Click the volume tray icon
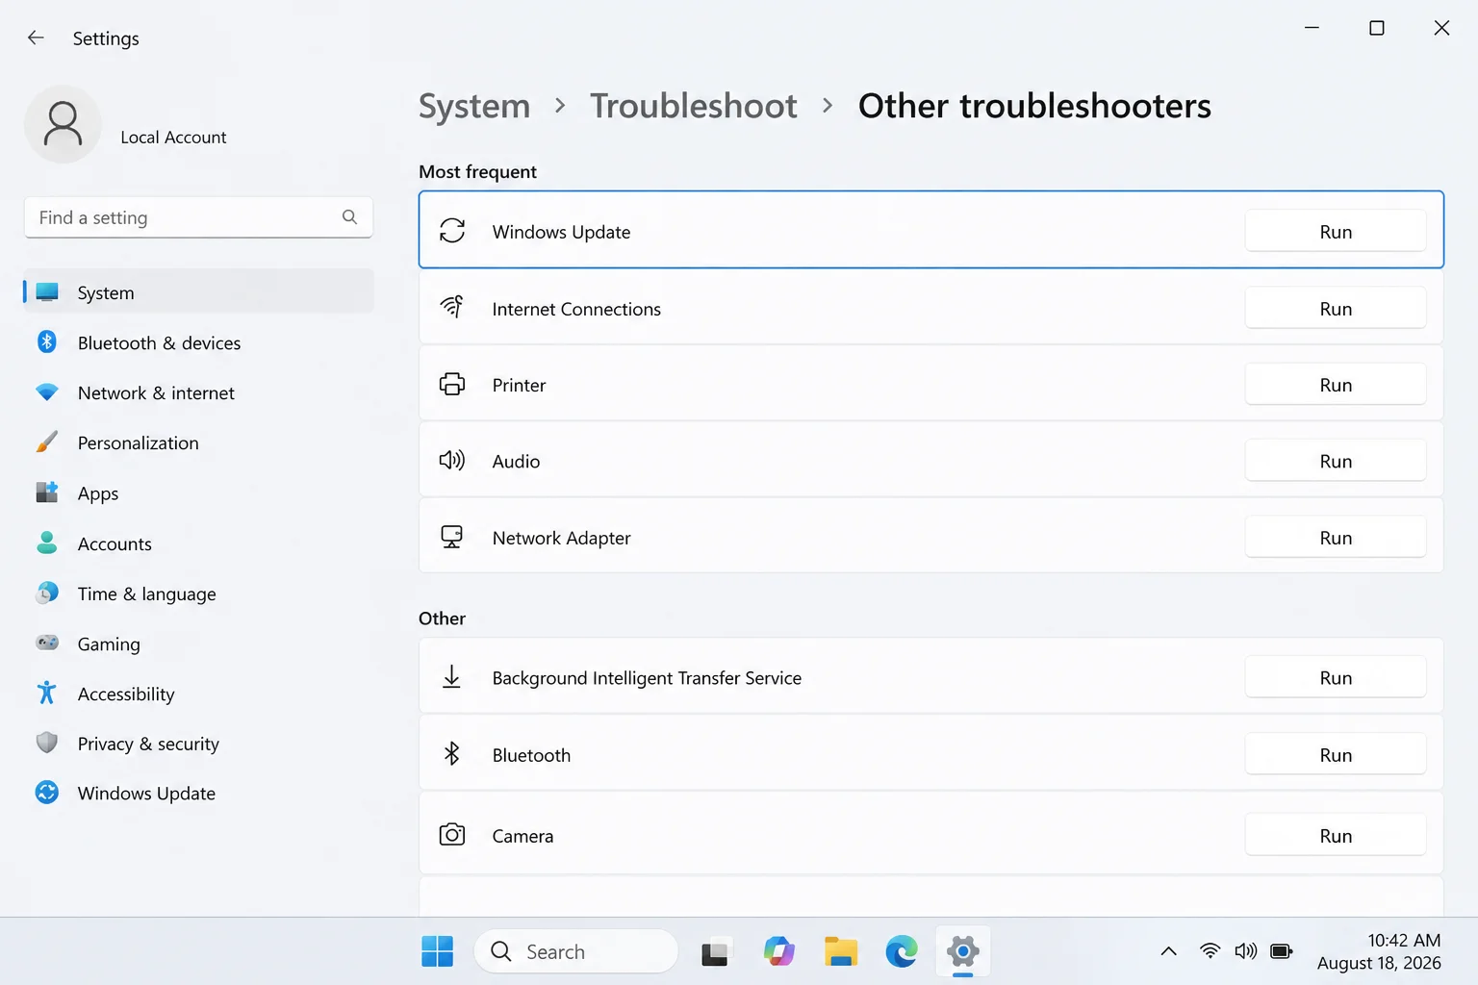The width and height of the screenshot is (1478, 985). pos(1245,951)
